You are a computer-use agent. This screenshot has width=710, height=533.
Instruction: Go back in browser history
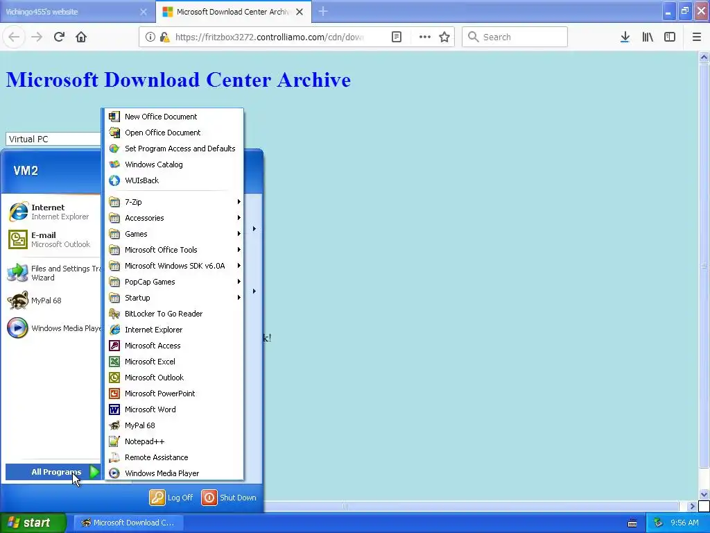point(14,37)
